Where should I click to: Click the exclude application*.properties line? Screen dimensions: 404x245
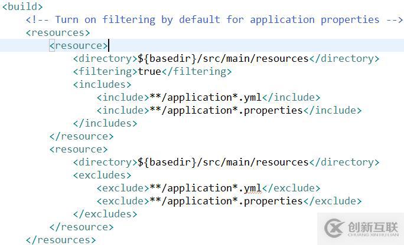(x=229, y=201)
